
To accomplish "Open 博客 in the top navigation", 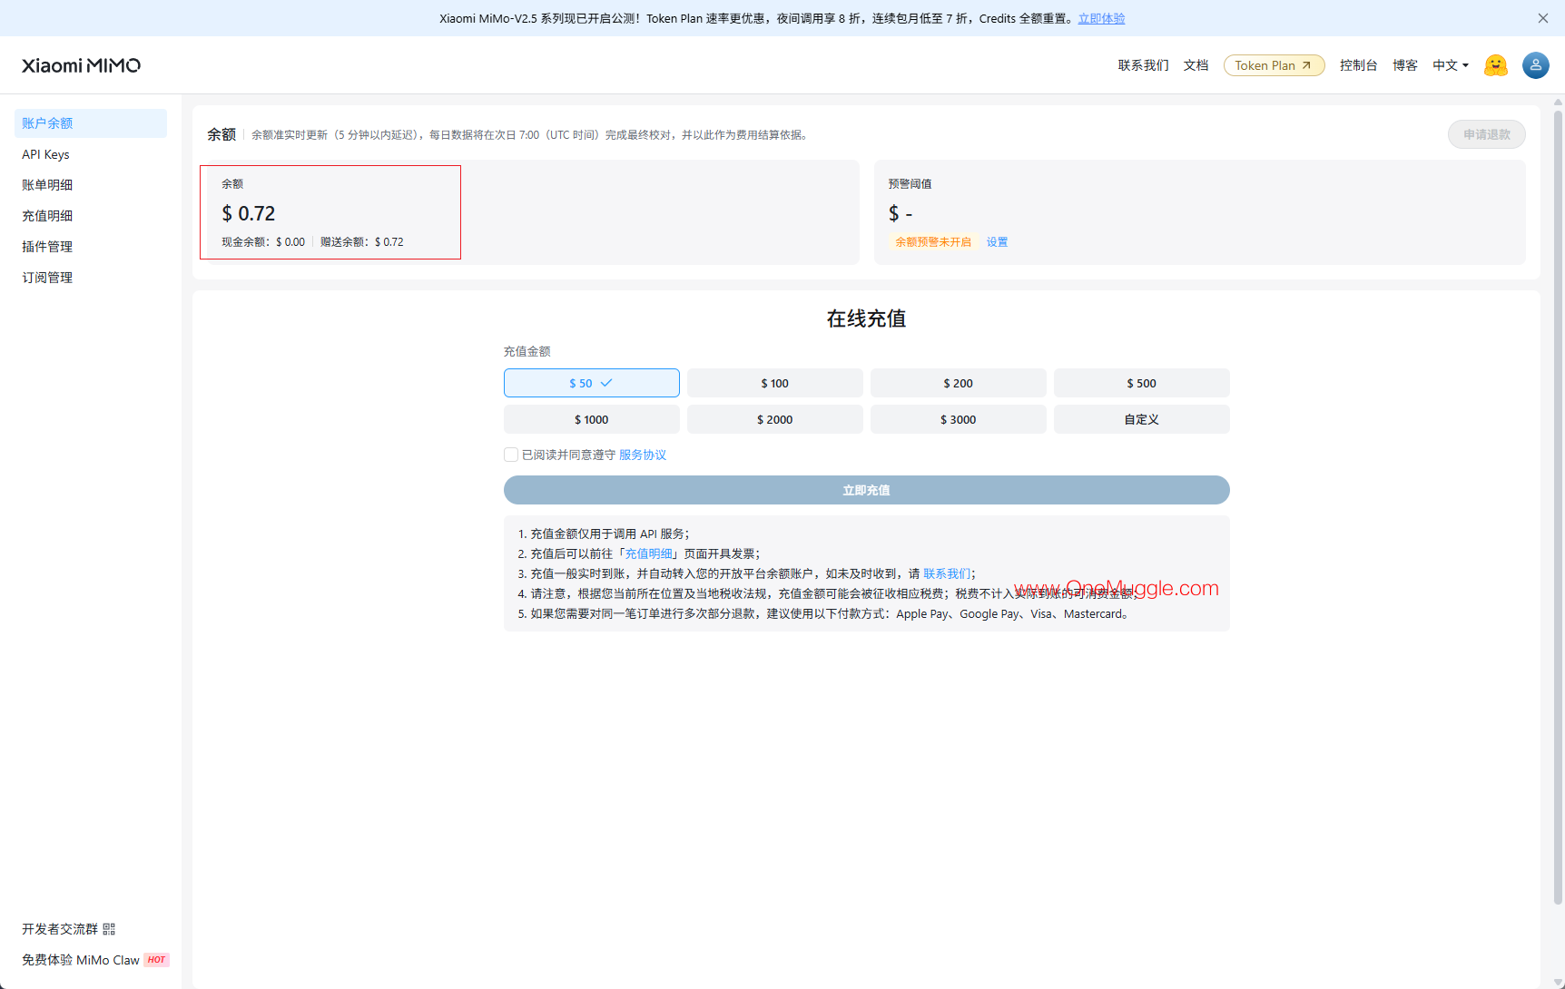I will click(1404, 65).
